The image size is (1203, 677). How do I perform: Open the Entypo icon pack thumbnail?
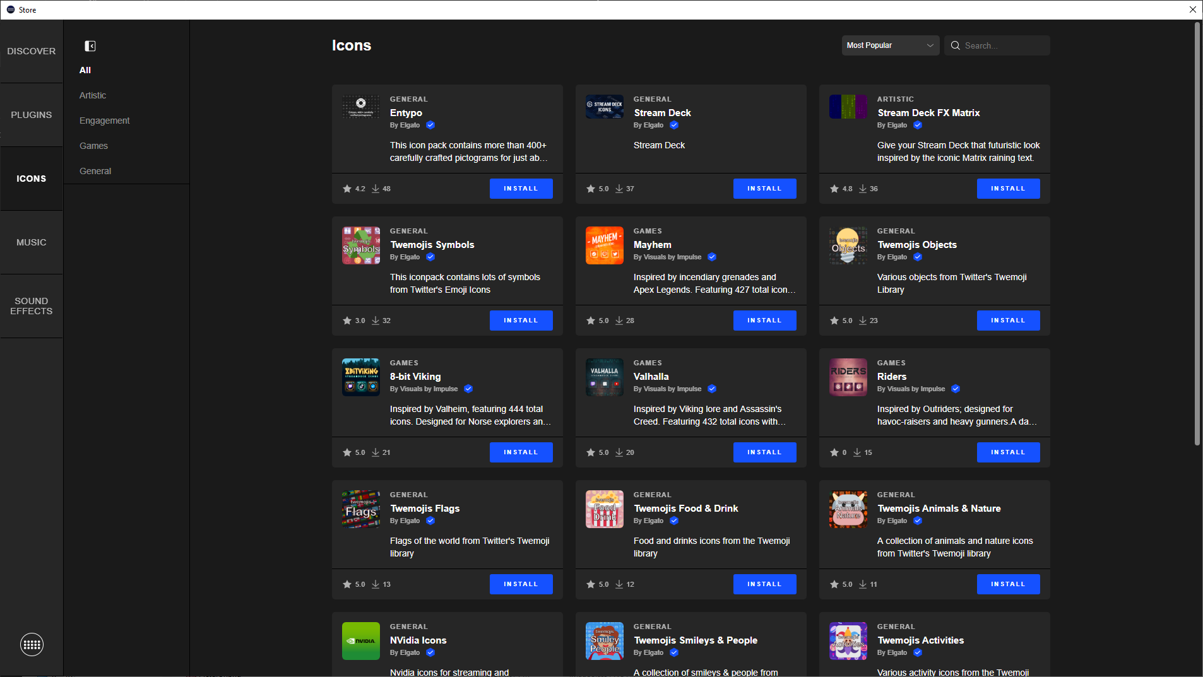pos(361,106)
